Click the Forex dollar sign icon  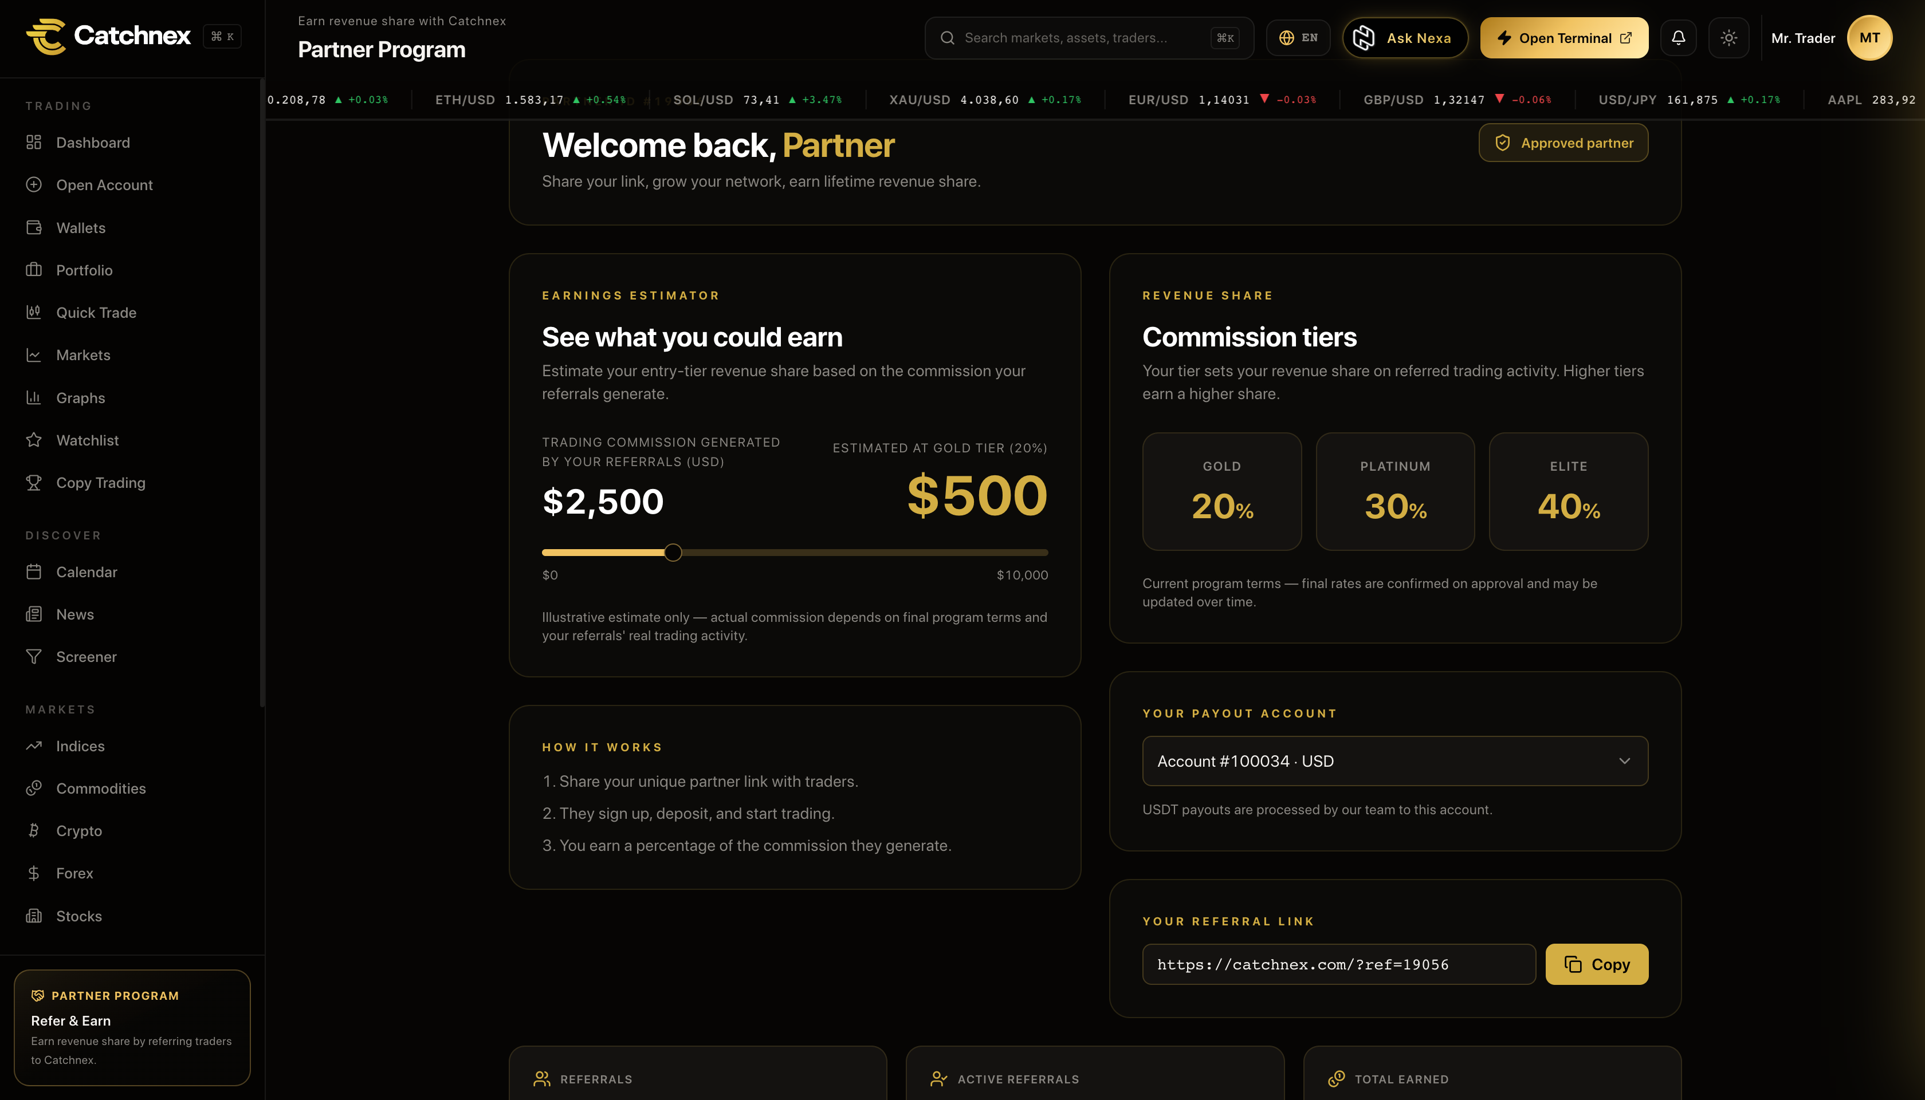pos(34,873)
